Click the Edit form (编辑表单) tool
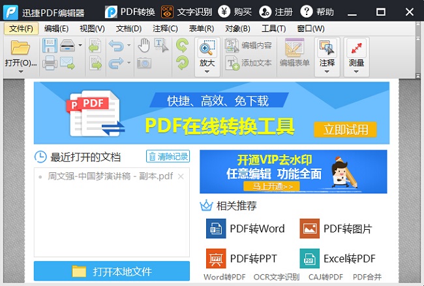Viewport: 424px width, 286px height. click(294, 53)
